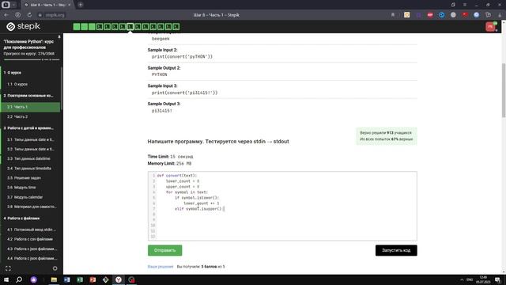Open lesson '2.1 Часть 1'

[31, 107]
